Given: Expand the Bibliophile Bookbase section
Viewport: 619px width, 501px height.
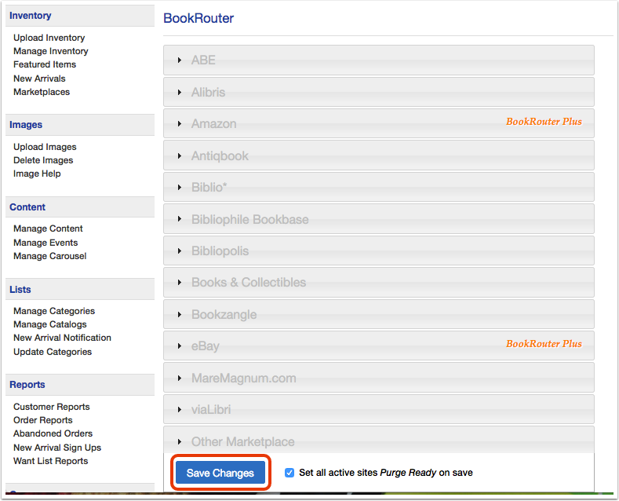Looking at the screenshot, I should (379, 219).
